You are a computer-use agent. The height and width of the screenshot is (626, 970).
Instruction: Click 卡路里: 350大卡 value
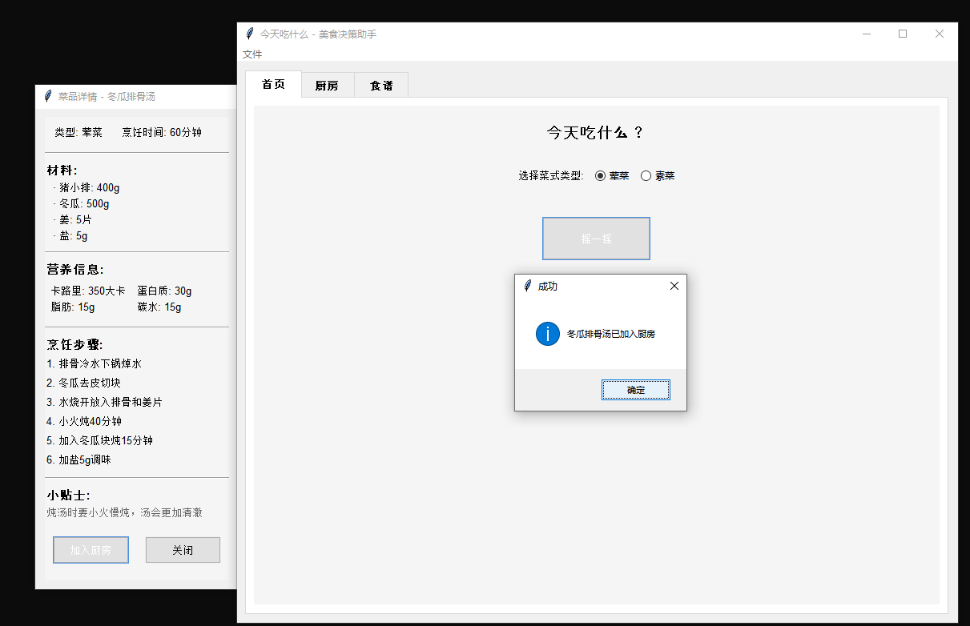pos(88,291)
